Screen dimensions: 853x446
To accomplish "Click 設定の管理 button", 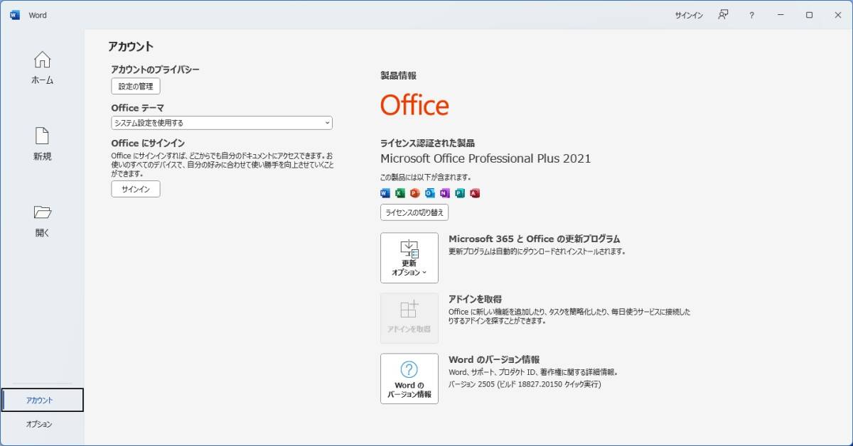I will coord(136,87).
